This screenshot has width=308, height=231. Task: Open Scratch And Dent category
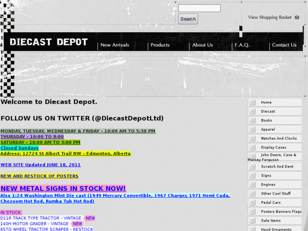click(275, 167)
